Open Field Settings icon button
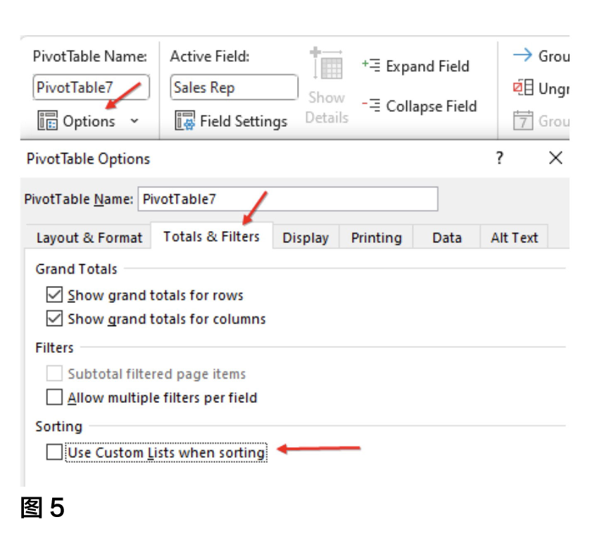This screenshot has height=548, width=604. 185,121
